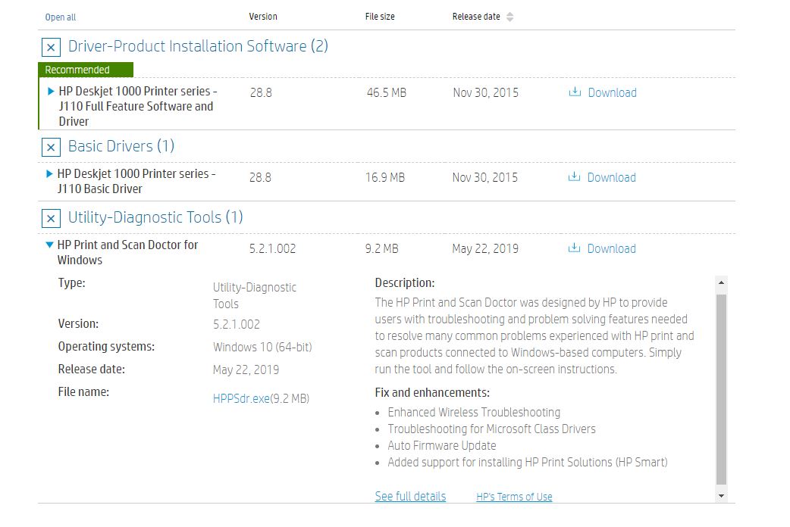Image resolution: width=790 pixels, height=527 pixels.
Task: Collapse the Basic Drivers section box
Action: click(51, 148)
